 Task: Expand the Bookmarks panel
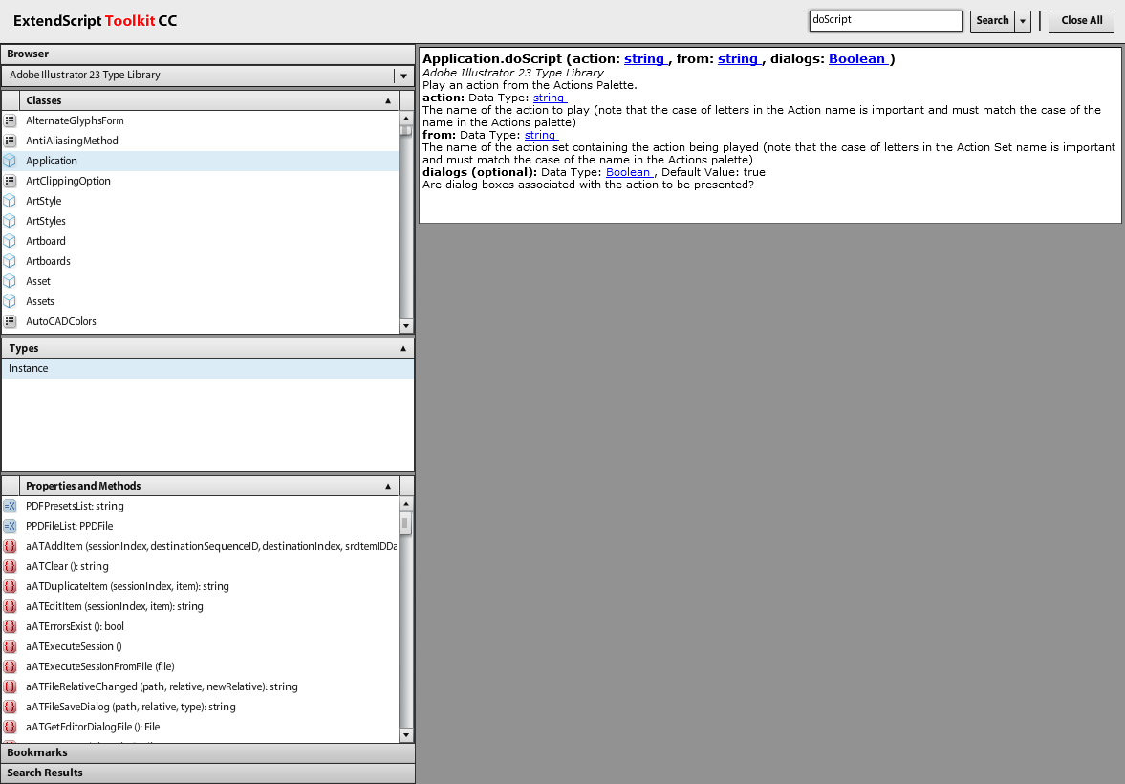pyautogui.click(x=207, y=752)
